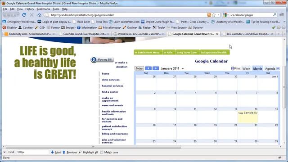Open the File menu
Image resolution: width=288 pixels, height=162 pixels.
pos(5,9)
